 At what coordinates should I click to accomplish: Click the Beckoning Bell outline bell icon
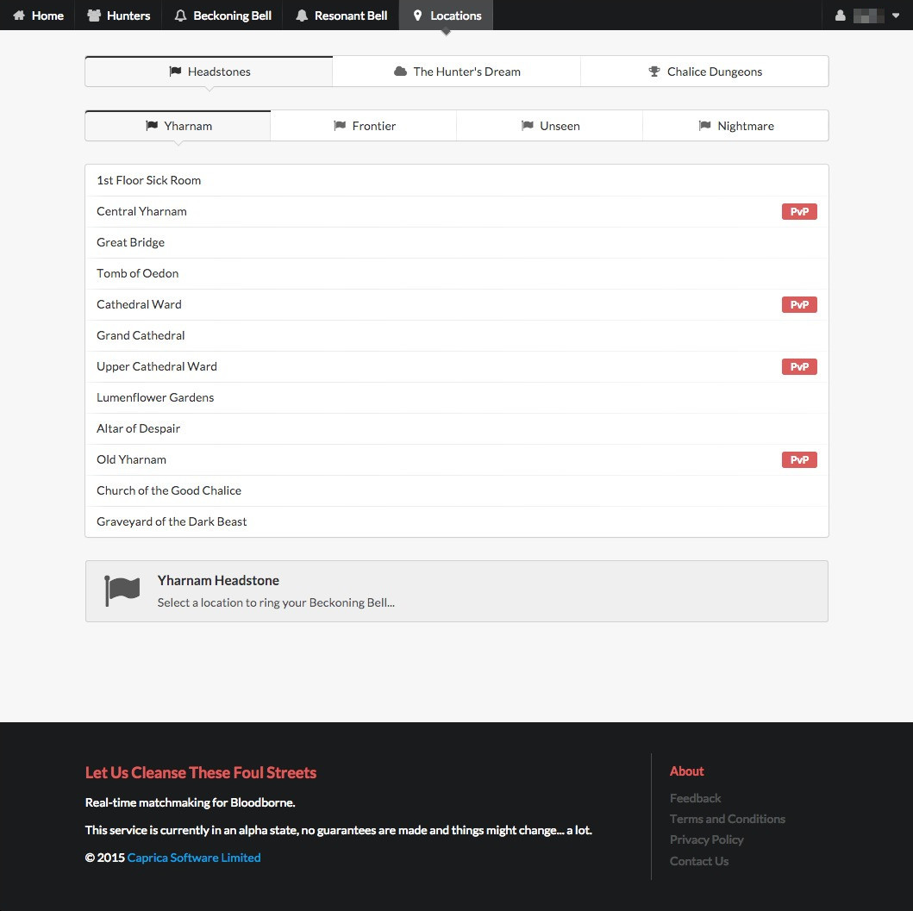[x=180, y=16]
